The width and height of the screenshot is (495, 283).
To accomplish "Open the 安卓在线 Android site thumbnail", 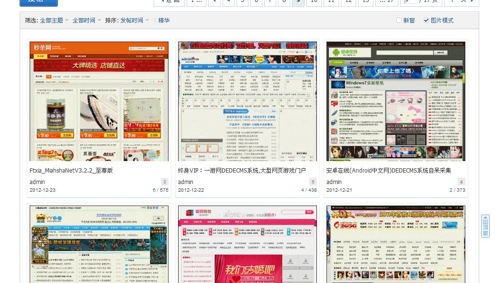I will pos(396,101).
